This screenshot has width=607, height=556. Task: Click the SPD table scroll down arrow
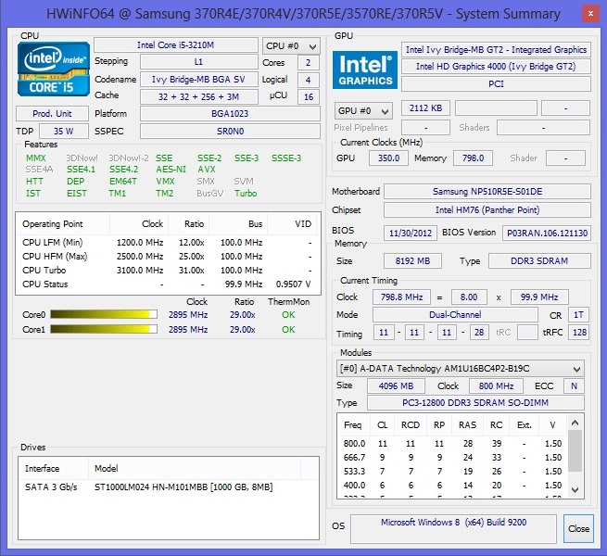[575, 490]
